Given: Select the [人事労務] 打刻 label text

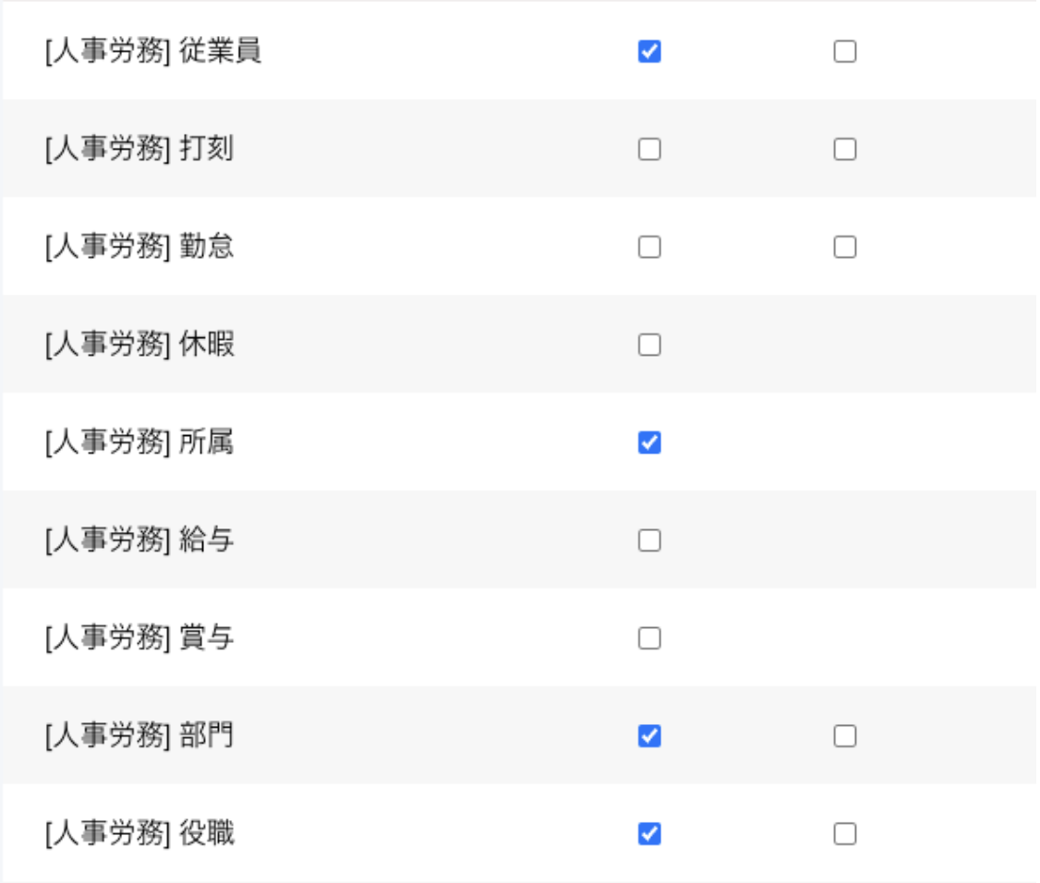Looking at the screenshot, I should (139, 150).
